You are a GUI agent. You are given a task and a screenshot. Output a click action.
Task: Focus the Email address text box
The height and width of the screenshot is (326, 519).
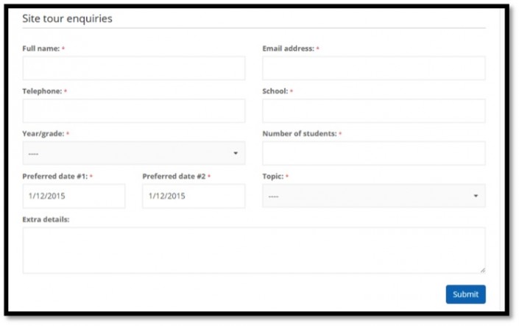[x=373, y=68]
